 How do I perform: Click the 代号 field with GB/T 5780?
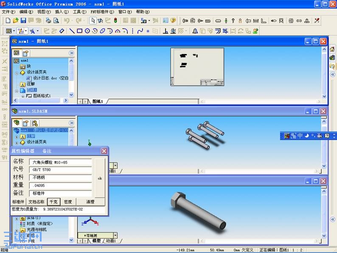(x=60, y=170)
